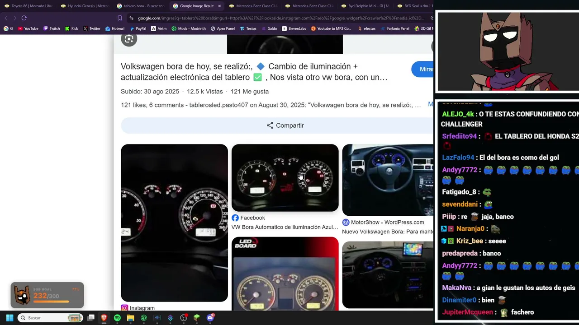Open the Google Lens search icon
579x325 pixels.
click(x=129, y=39)
